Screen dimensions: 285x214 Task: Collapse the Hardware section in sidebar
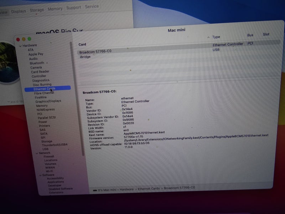(20, 46)
